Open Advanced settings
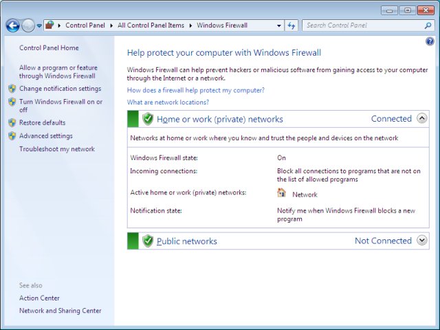 coord(46,136)
